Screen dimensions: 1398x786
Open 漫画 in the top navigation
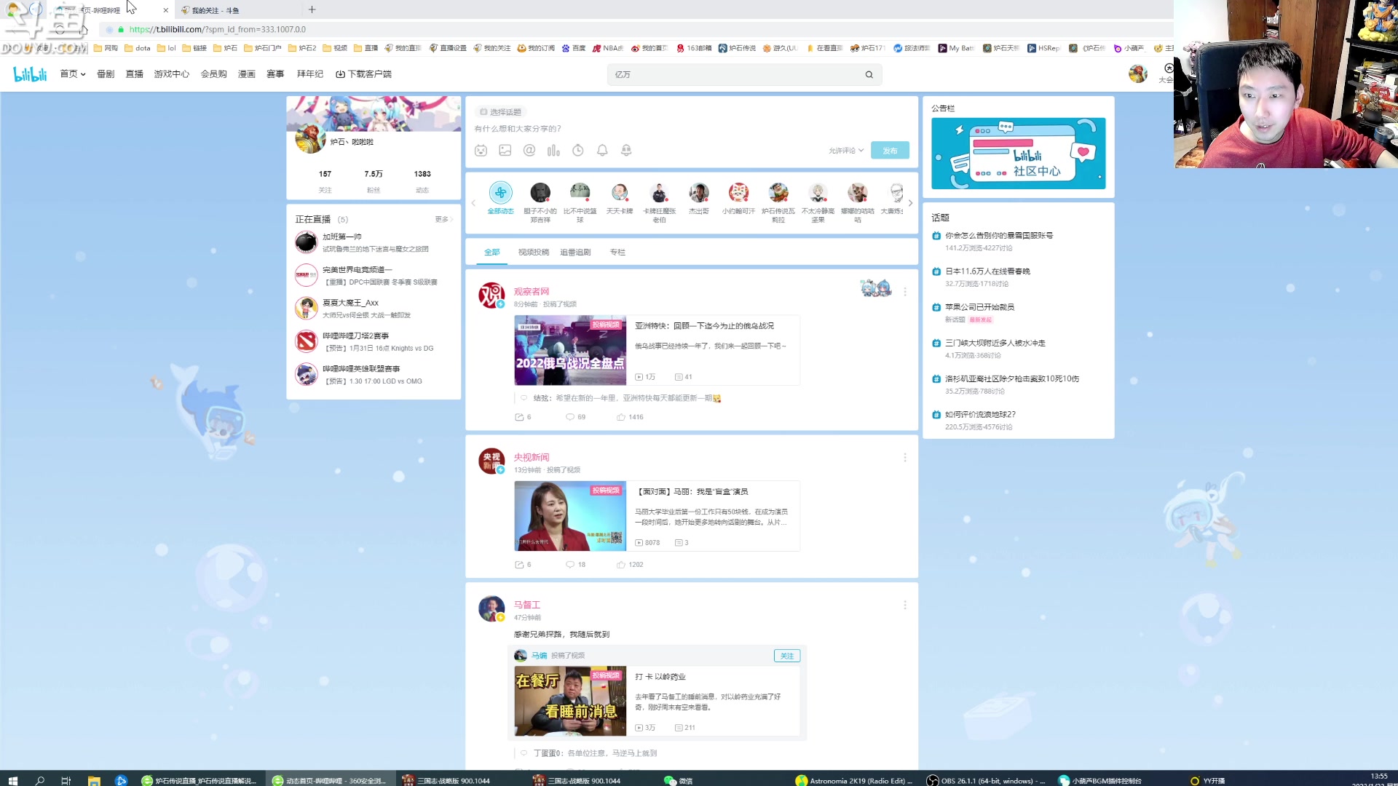pyautogui.click(x=247, y=74)
